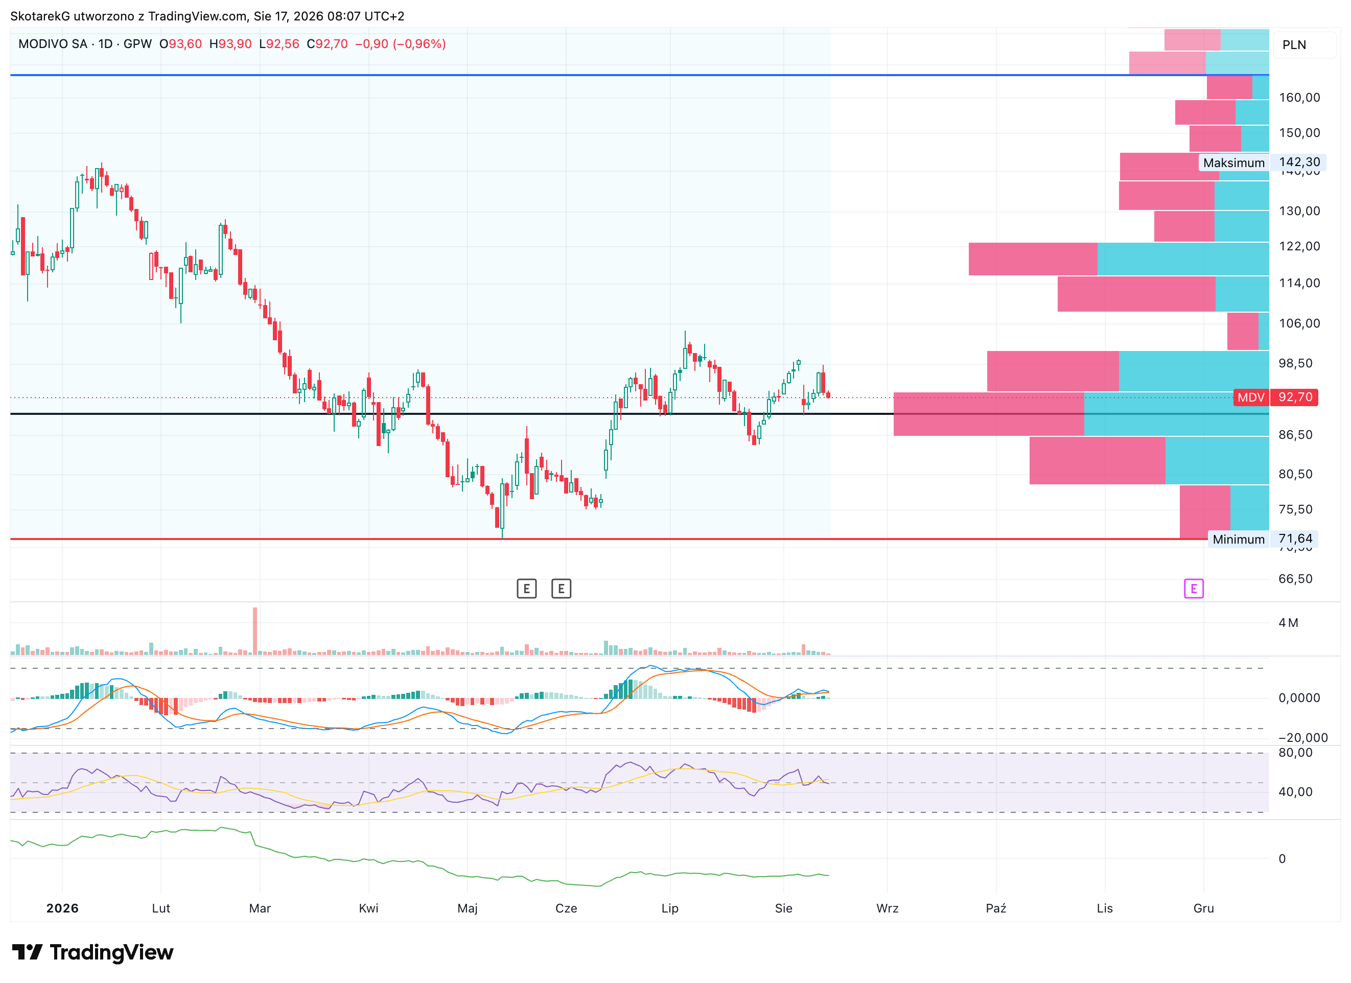Click the 98,50 price scale label
Screen dimensions: 1351x983
tap(1296, 363)
